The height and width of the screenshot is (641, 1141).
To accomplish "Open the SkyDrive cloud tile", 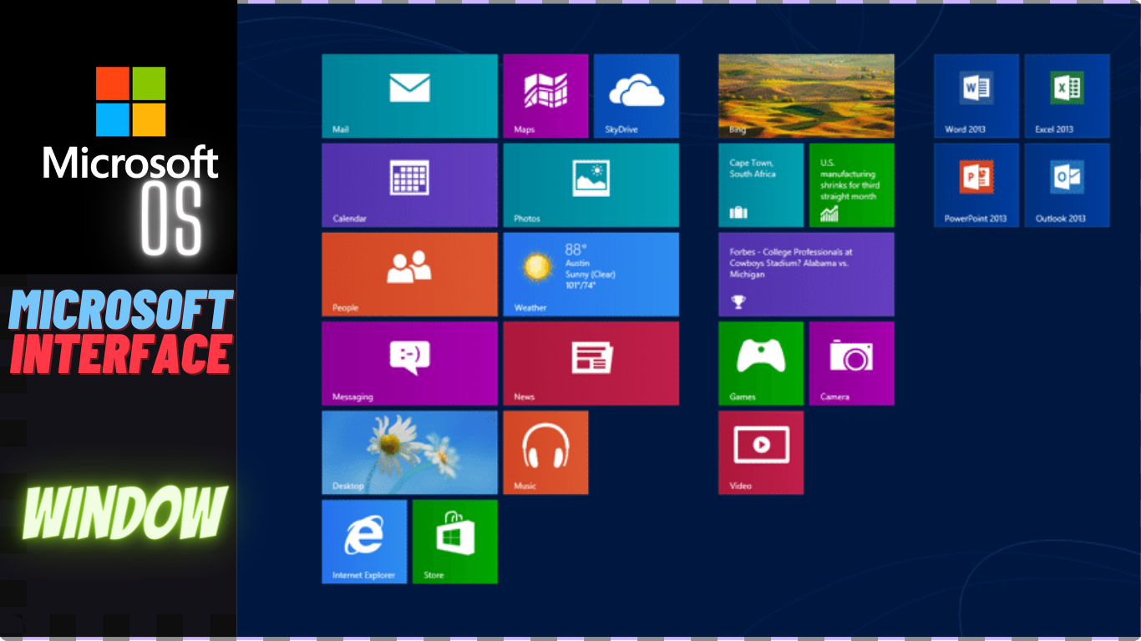I will click(636, 96).
